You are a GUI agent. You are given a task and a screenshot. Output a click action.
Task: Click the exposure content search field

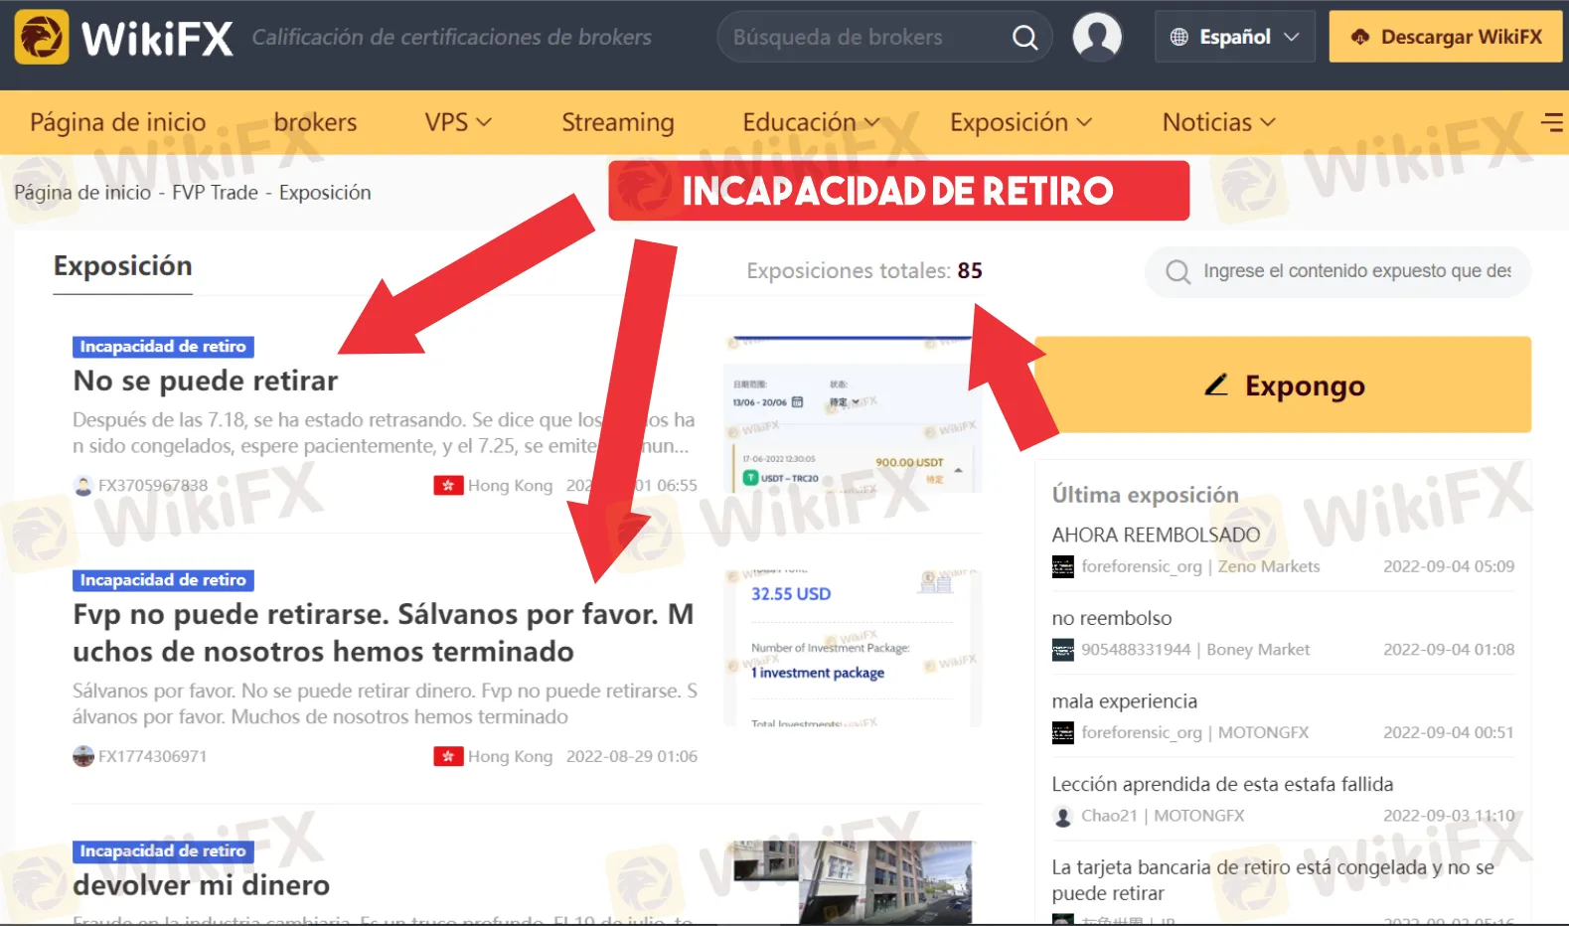1337,272
